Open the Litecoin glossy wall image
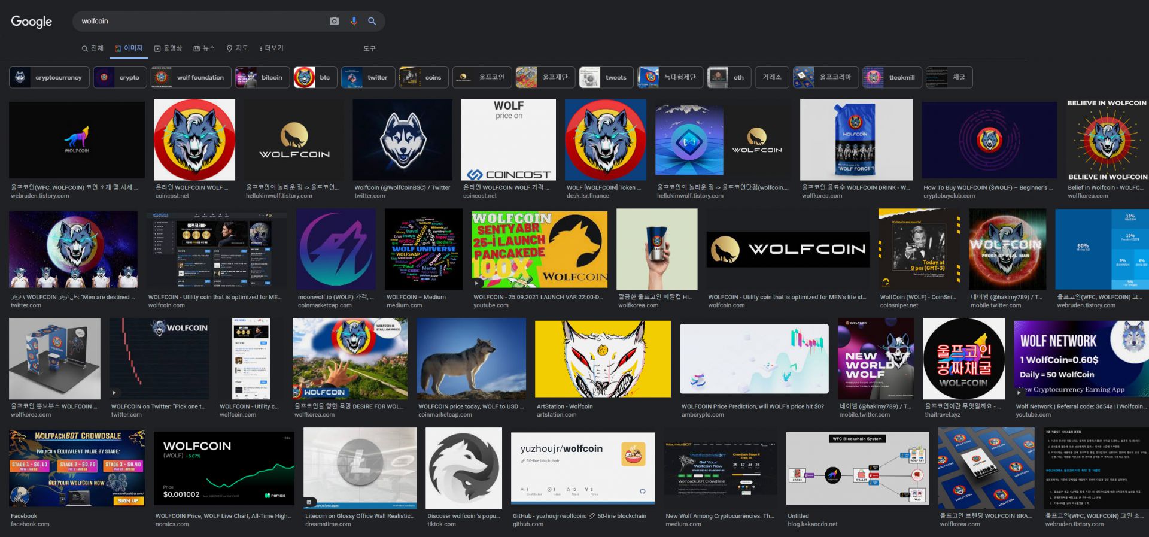Screen dimensions: 1149x537 (360, 468)
